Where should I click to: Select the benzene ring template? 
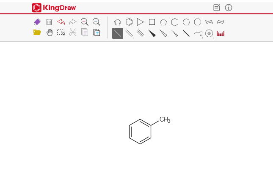coord(129,22)
